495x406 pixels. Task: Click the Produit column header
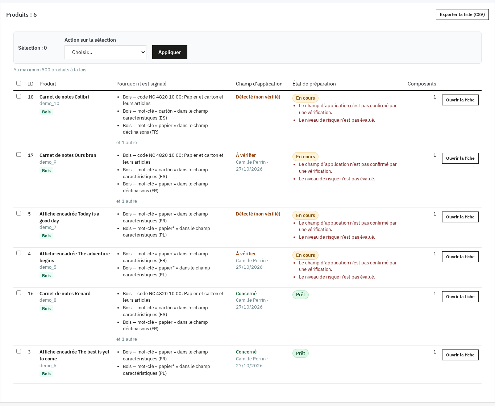pos(48,84)
